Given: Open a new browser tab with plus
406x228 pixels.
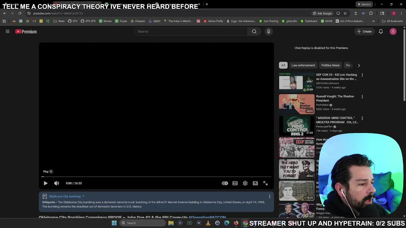Looking at the screenshot, I should [206, 4].
